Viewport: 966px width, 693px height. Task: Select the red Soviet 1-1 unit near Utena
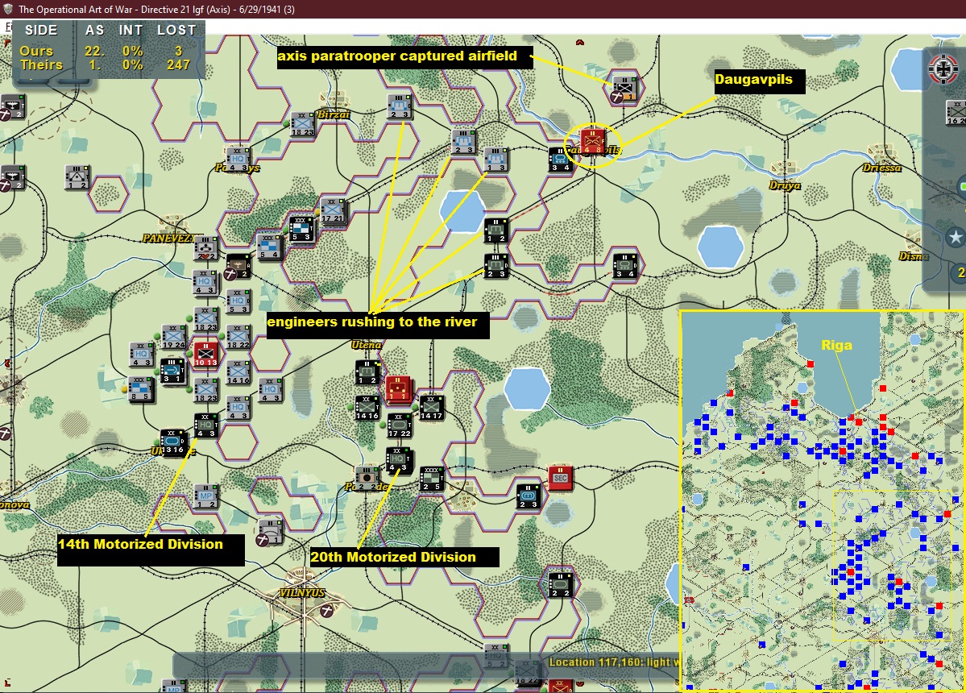pyautogui.click(x=400, y=389)
